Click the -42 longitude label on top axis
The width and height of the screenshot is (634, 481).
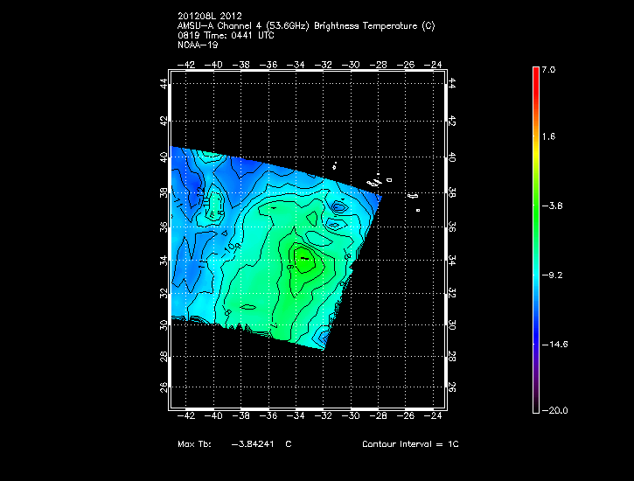[x=185, y=64]
